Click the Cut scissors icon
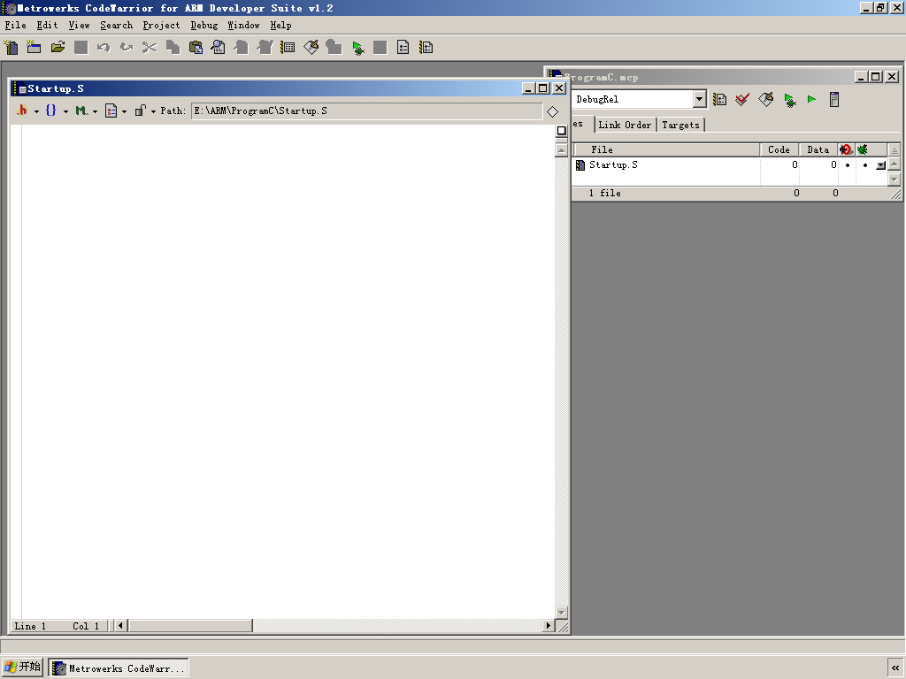The width and height of the screenshot is (906, 679). [x=150, y=48]
